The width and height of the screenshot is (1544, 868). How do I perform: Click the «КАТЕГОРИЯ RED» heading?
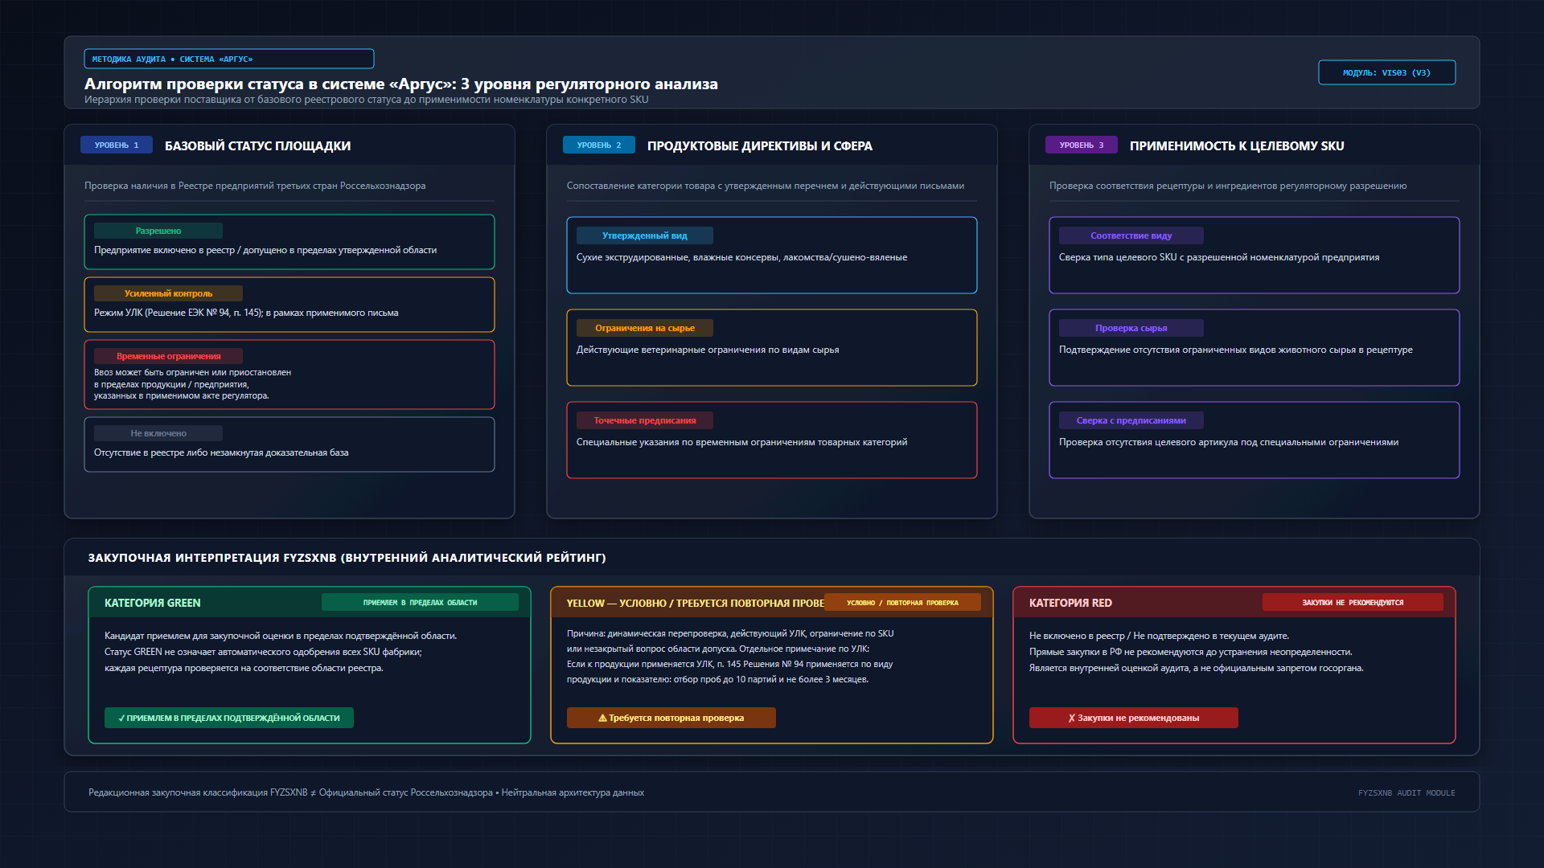coord(1070,603)
